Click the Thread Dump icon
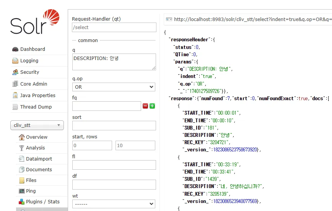The image size is (332, 211). (15, 107)
